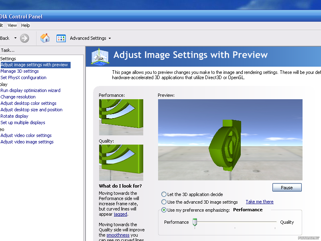Click the 'What do I look for?' heading

pos(120,186)
